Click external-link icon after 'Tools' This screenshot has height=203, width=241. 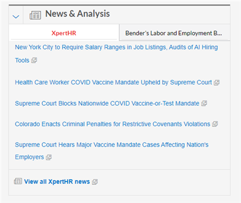pyautogui.click(x=34, y=60)
